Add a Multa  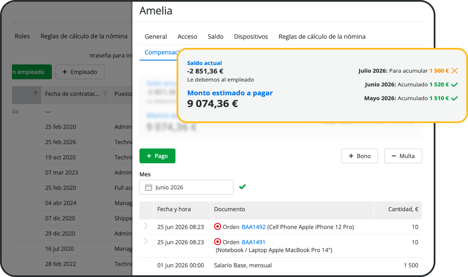[403, 156]
